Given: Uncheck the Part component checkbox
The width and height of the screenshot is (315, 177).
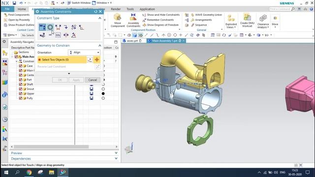Looking at the screenshot, I should (21, 80).
